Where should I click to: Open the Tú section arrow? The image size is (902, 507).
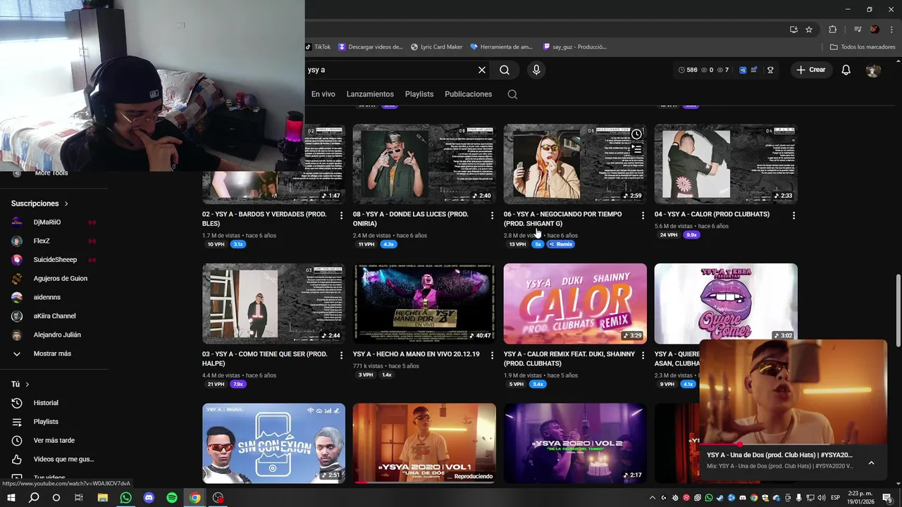click(x=27, y=384)
